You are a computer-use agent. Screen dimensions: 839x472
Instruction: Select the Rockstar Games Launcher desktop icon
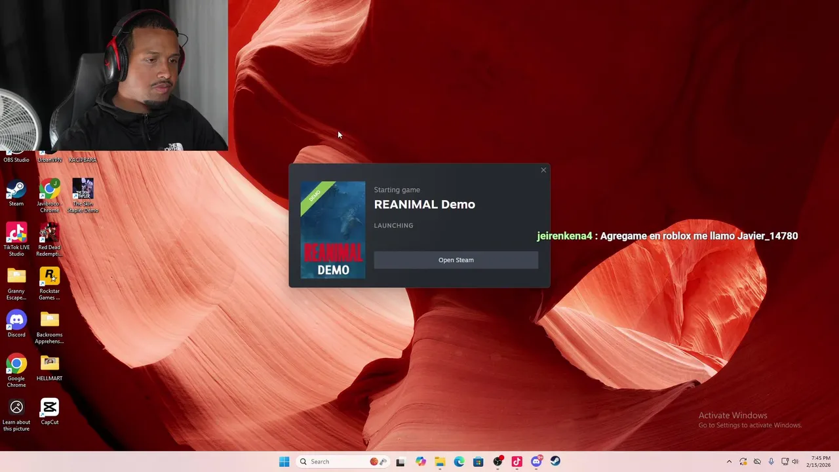(49, 284)
